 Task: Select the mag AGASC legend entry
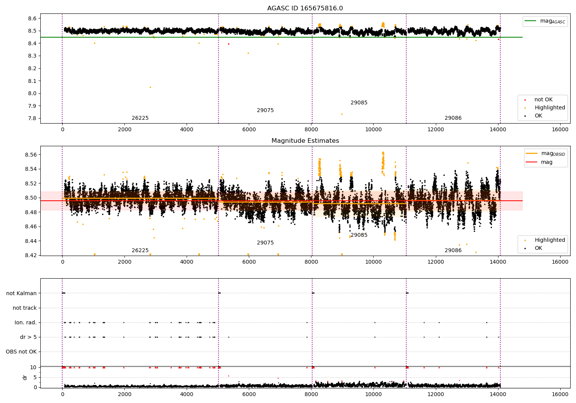click(x=545, y=21)
